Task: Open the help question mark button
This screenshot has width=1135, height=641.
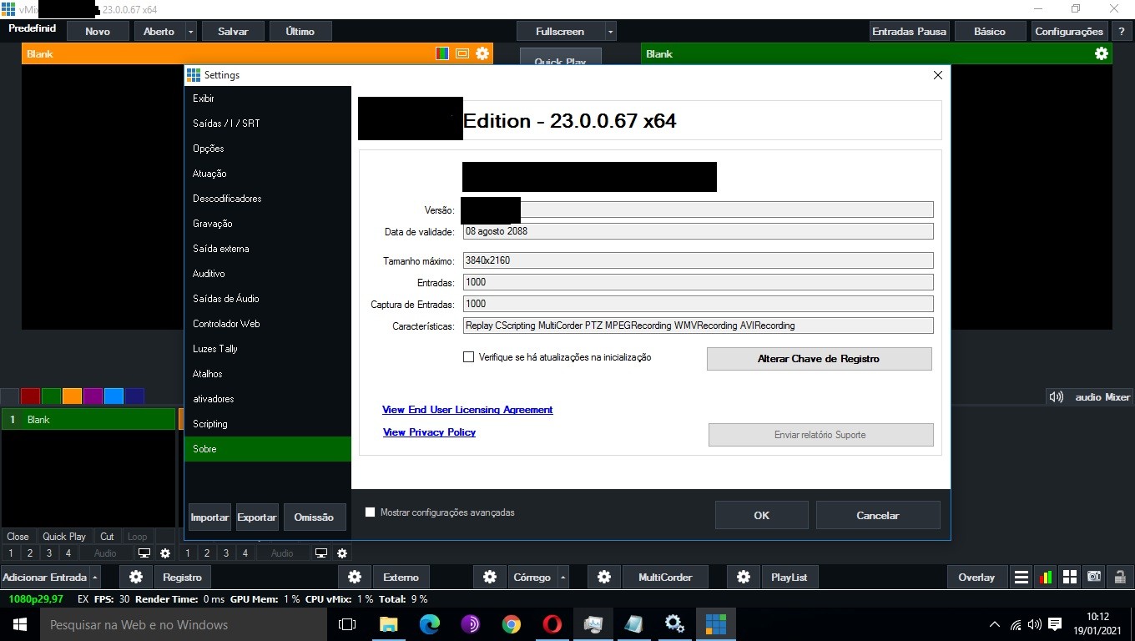Action: coord(1122,32)
